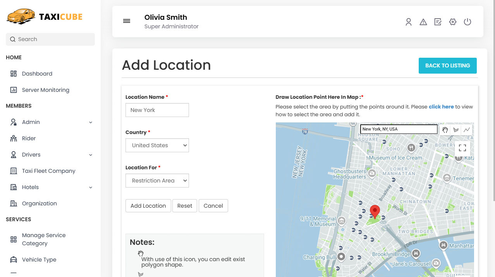
Task: Select the polyline drawing tool on map
Action: tap(467, 130)
